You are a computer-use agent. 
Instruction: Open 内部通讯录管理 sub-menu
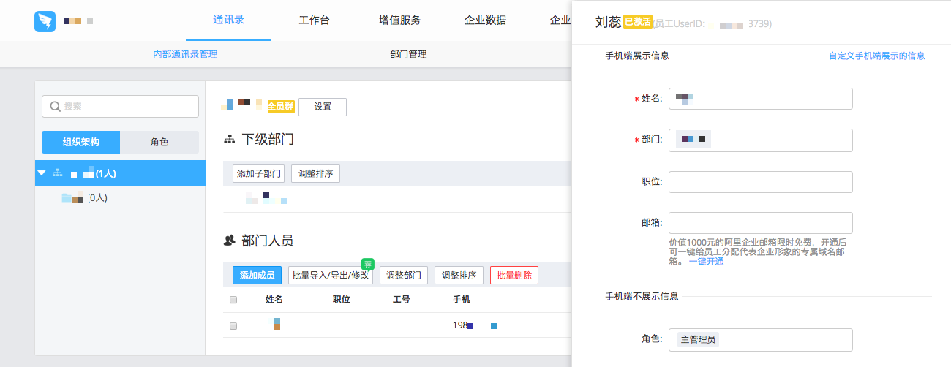[185, 54]
